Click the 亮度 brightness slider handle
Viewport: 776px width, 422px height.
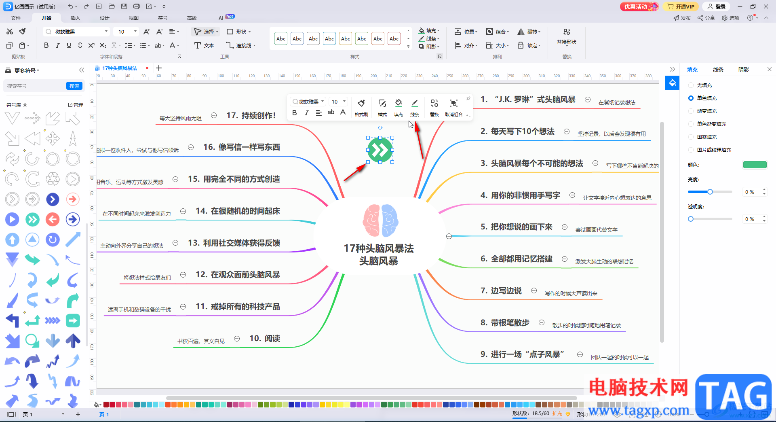tap(710, 192)
